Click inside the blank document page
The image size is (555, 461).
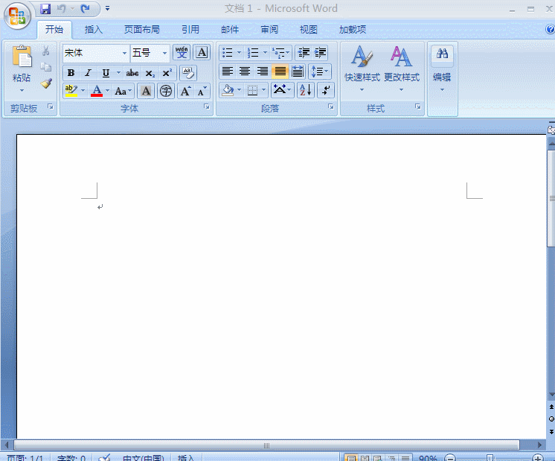tap(281, 286)
